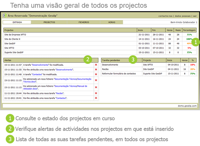Dismiss the 11:55 new task Desenvolvimento alert
Image resolution: width=200 pixels, height=146 pixels.
point(96,70)
